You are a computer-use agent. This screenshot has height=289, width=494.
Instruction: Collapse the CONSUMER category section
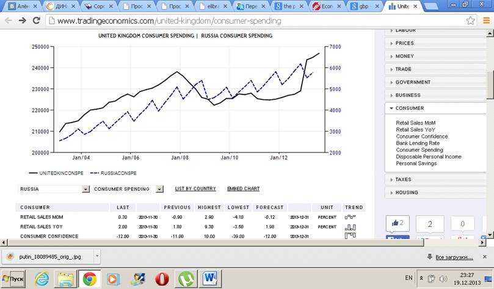point(409,108)
